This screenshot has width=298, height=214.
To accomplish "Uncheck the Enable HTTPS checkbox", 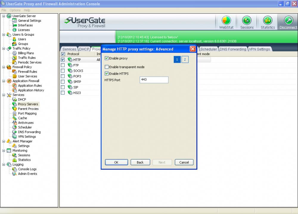I will pos(106,73).
